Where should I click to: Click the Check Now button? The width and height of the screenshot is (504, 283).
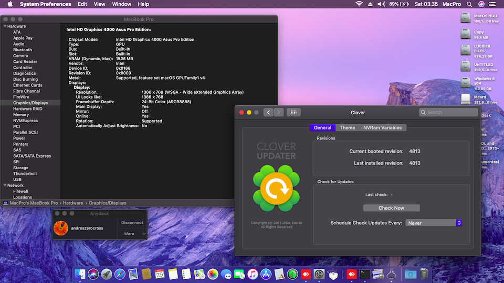pyautogui.click(x=391, y=208)
